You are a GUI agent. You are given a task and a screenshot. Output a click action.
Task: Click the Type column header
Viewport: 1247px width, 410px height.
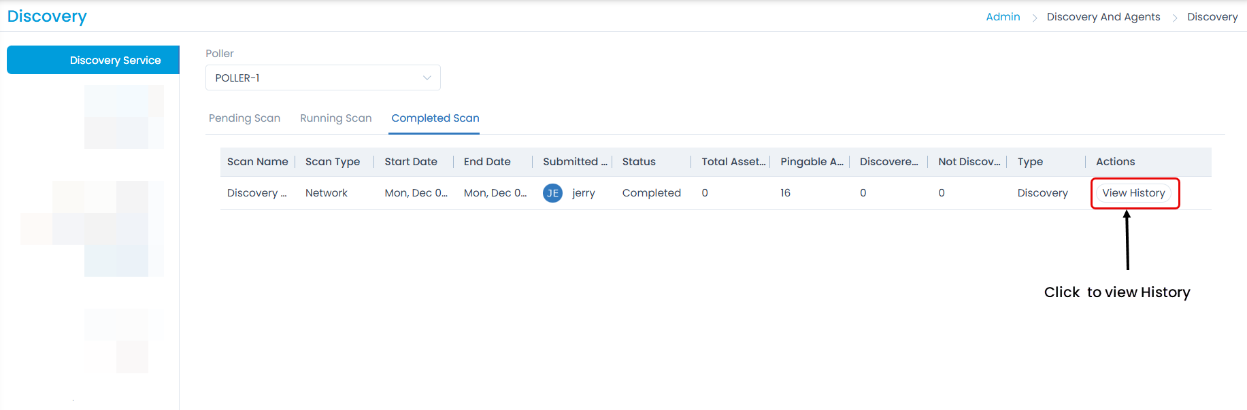pos(1030,162)
